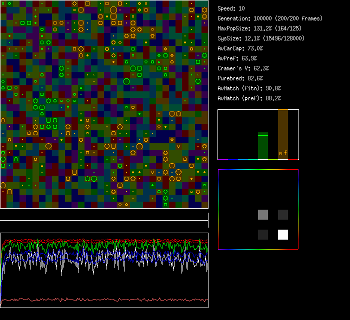Click the "m f" label on orange bar
The width and height of the screenshot is (350, 320).
[x=283, y=153]
